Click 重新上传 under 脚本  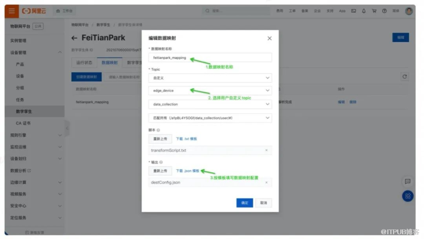click(x=160, y=139)
